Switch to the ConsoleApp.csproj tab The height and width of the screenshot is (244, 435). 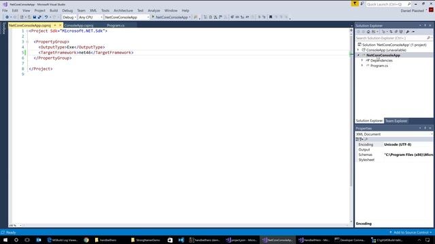click(x=79, y=26)
